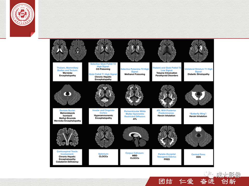This screenshot has width=249, height=186.
Task: Click the Toluene Intoxication label box
Action: (x=167, y=72)
